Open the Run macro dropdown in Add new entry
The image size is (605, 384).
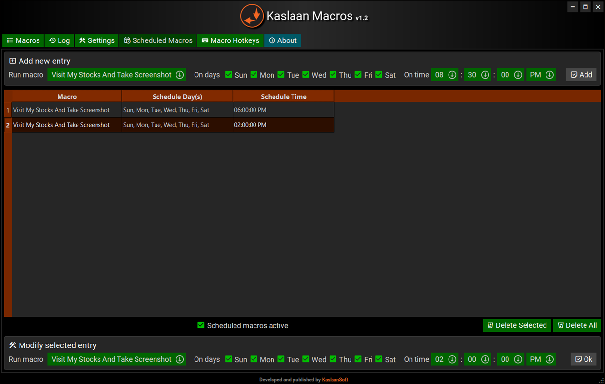(180, 75)
